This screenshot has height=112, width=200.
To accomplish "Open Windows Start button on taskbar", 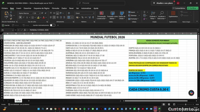I will tap(38, 109).
